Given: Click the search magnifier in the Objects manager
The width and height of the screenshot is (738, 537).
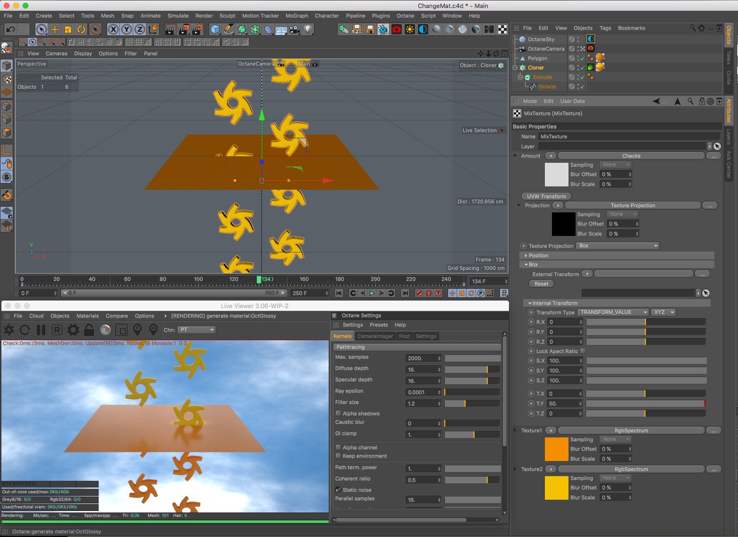Looking at the screenshot, I should 693,28.
